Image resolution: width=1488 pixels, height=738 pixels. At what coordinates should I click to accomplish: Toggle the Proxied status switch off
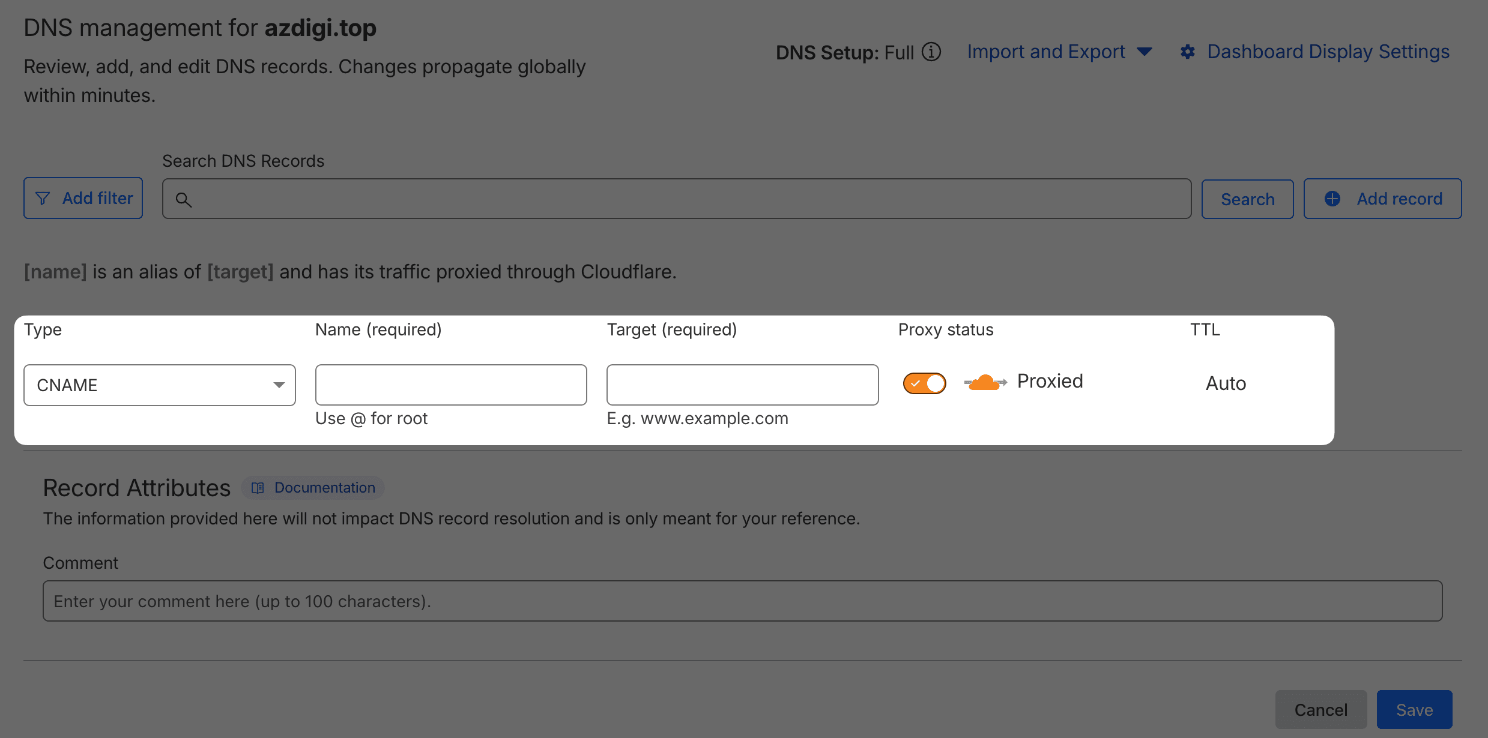tap(924, 383)
